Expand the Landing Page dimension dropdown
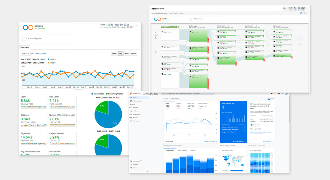Image resolution: width=330 pixels, height=180 pixels. [169, 27]
